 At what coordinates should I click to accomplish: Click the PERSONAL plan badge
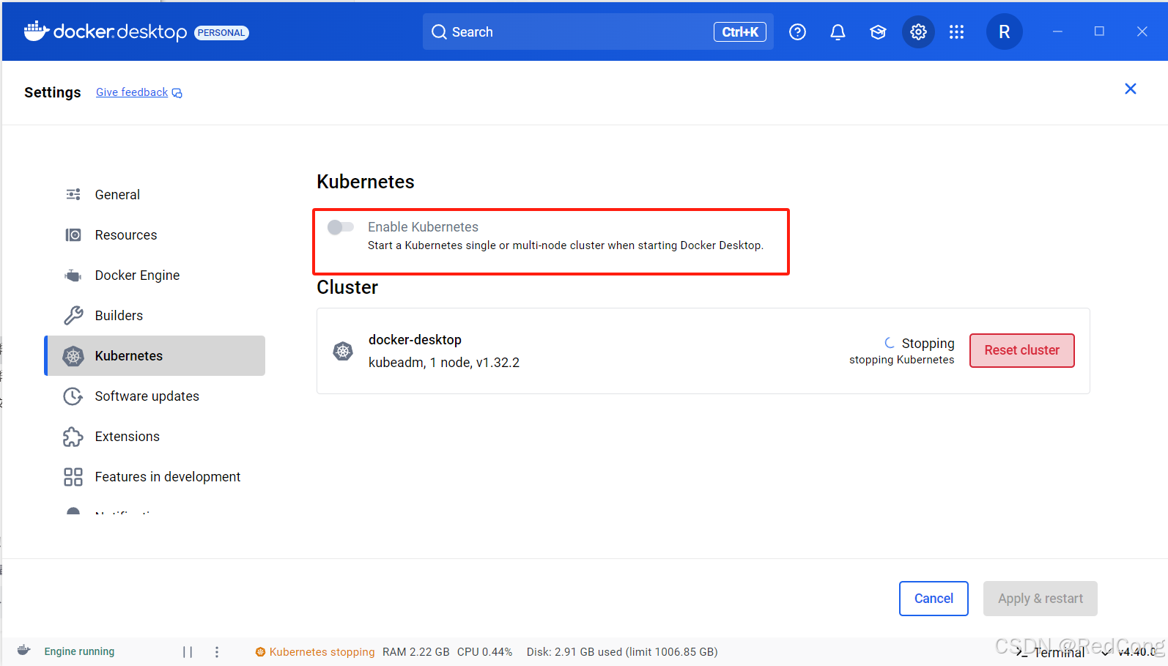(x=221, y=33)
